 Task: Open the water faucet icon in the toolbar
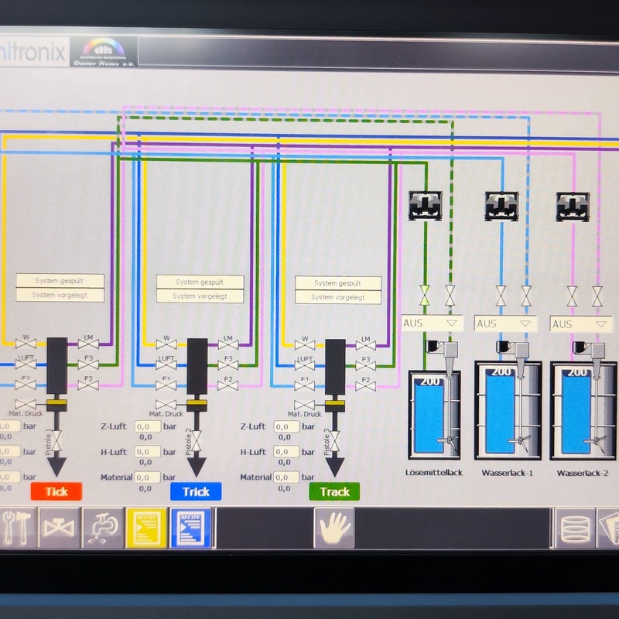pos(103,528)
